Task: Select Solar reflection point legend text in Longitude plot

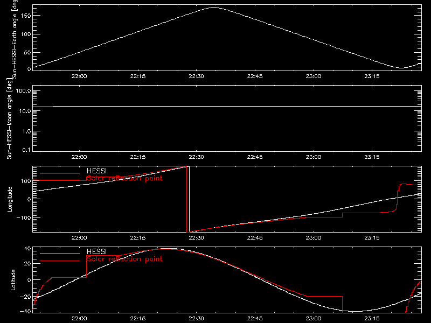Action: [x=124, y=178]
